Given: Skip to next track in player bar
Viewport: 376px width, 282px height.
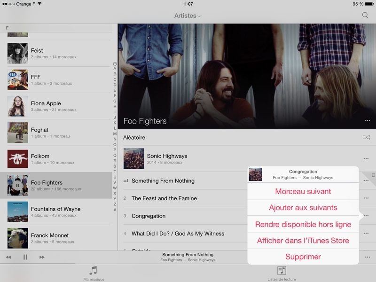Looking at the screenshot, I should click(x=42, y=257).
